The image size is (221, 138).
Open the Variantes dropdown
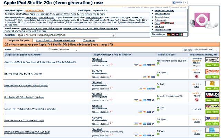tap(66, 35)
